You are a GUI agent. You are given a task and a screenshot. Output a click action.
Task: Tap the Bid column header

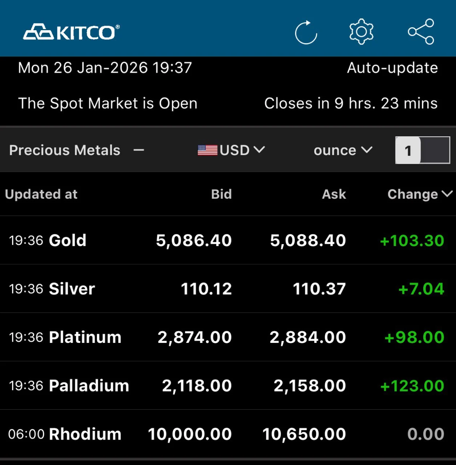tap(221, 194)
